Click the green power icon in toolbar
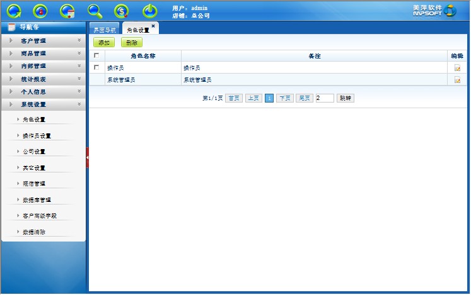This screenshot has height=295, width=471. click(149, 10)
